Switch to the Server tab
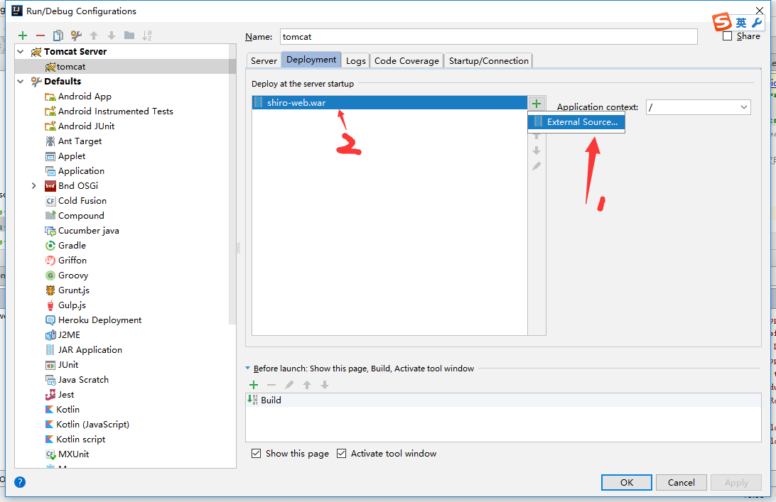This screenshot has height=502, width=776. coord(264,61)
